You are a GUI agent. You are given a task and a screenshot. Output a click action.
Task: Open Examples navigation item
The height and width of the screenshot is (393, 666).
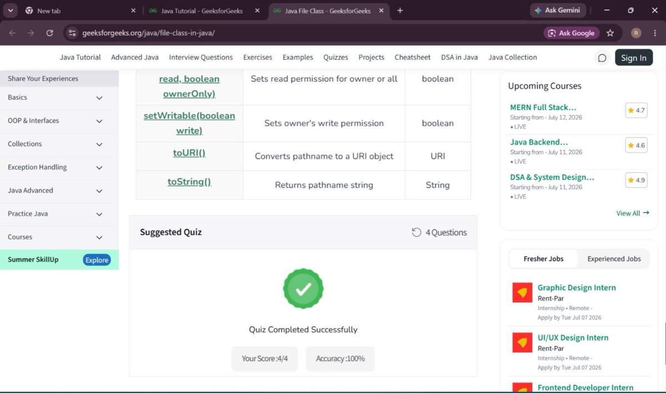pyautogui.click(x=298, y=57)
